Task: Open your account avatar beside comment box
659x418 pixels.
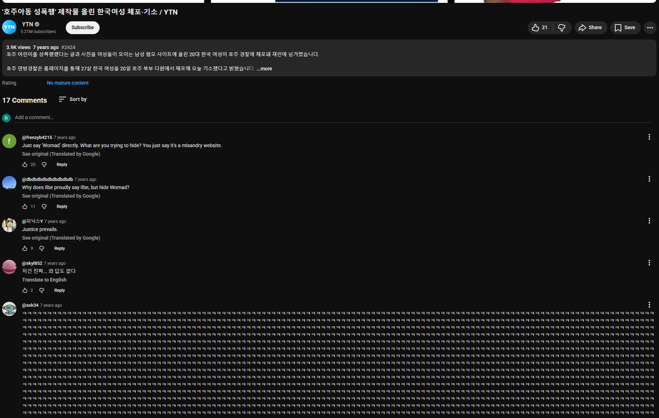Action: [6, 118]
